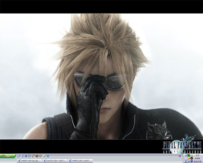Viewport: 203px width, 163px height.
Task: Open the blue square quick launch icon
Action: pos(48,156)
